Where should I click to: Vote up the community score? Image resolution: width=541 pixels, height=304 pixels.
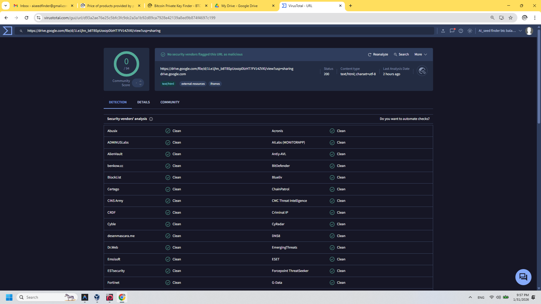click(x=140, y=81)
